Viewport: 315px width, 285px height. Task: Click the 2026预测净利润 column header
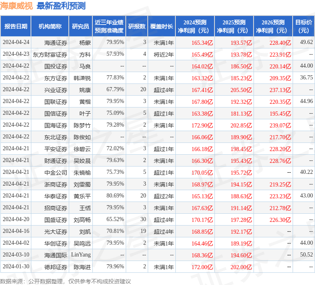click(273, 26)
